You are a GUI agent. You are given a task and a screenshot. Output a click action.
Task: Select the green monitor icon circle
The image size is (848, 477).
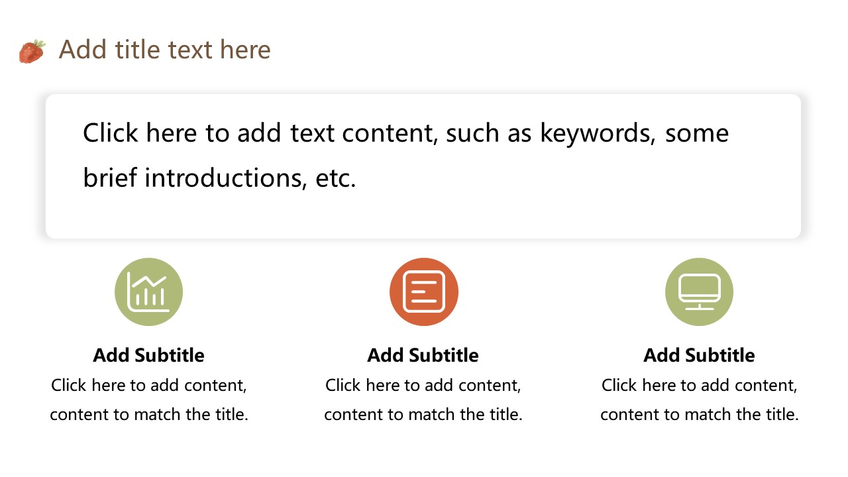699,291
